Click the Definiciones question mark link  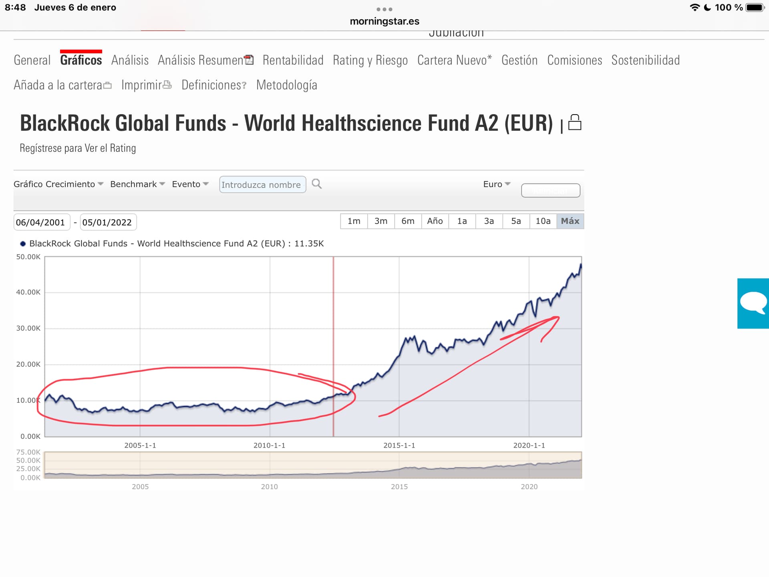[x=244, y=86]
